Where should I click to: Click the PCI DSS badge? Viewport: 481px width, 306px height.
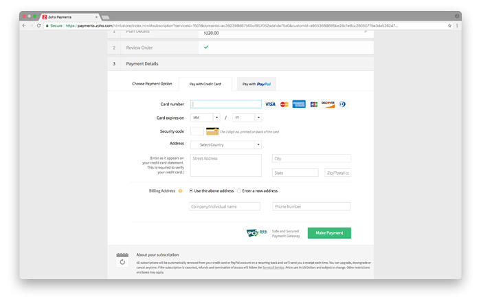pos(256,233)
